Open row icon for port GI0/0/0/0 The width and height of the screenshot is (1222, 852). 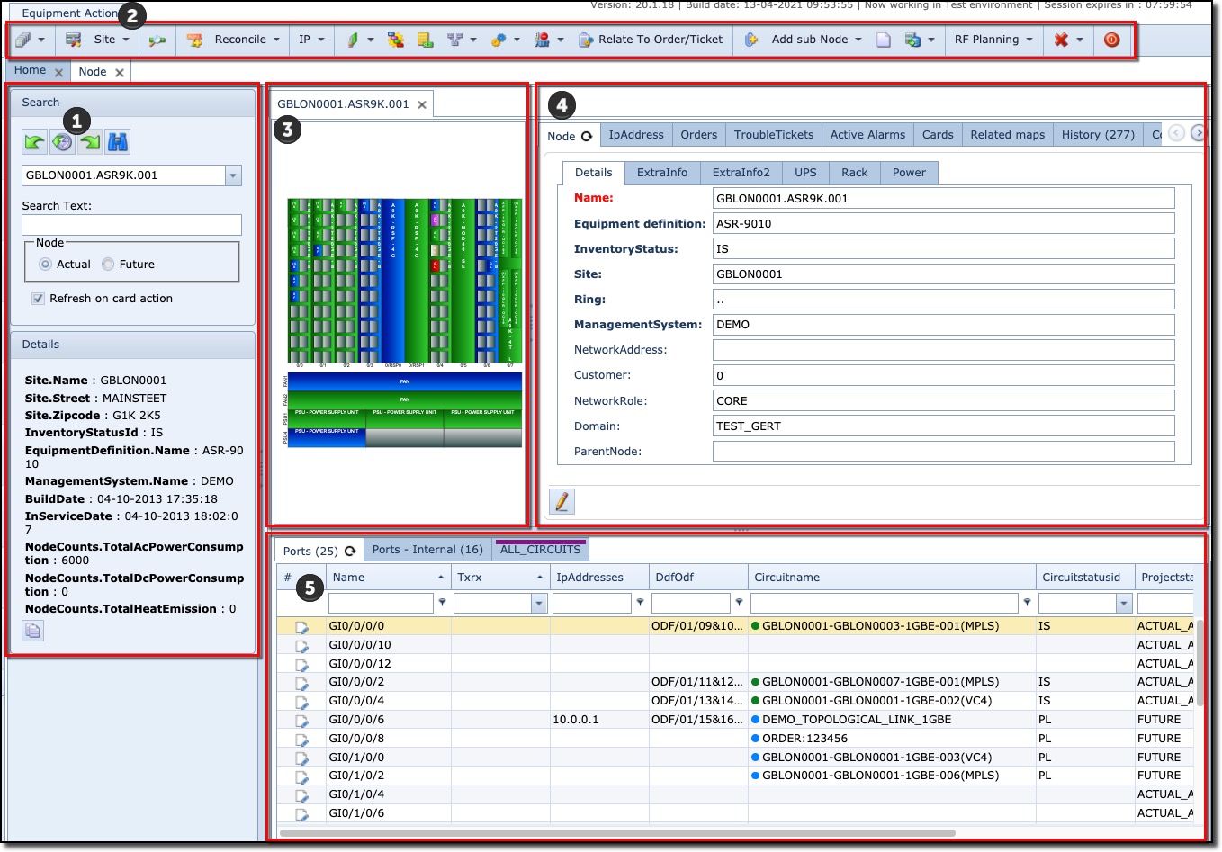(301, 626)
